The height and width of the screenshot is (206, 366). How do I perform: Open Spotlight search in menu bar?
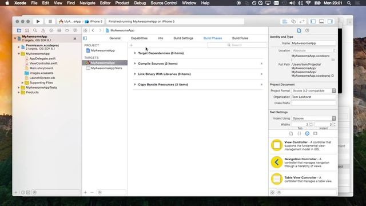click(349, 3)
